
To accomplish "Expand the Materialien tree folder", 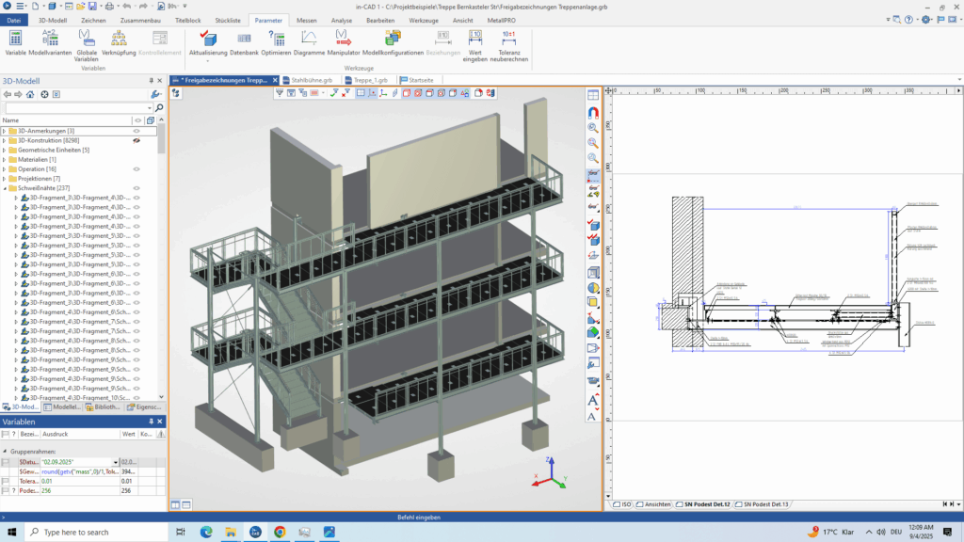I will click(4, 159).
